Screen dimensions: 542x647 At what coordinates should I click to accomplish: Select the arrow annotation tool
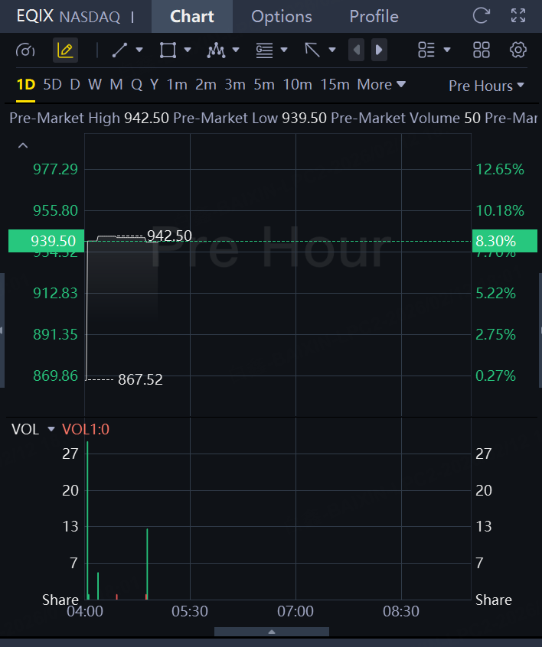click(312, 50)
